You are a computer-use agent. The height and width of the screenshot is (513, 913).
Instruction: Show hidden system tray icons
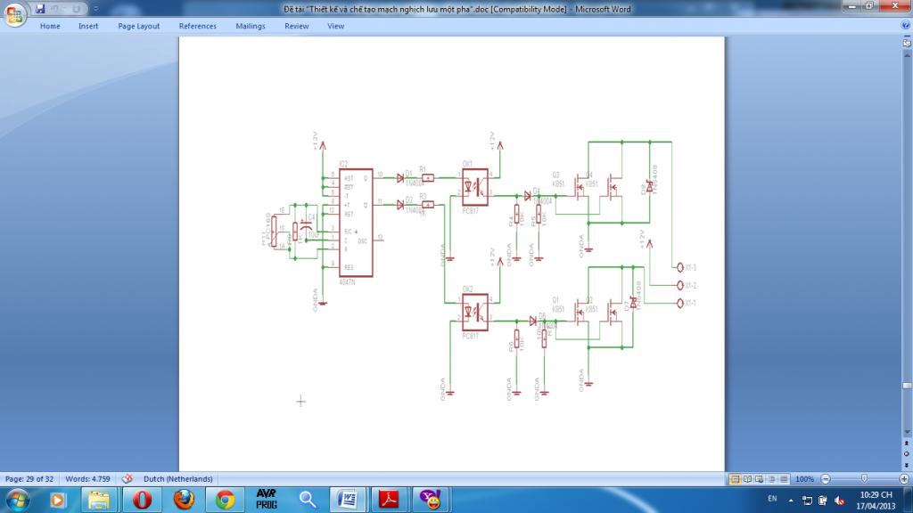coord(793,498)
